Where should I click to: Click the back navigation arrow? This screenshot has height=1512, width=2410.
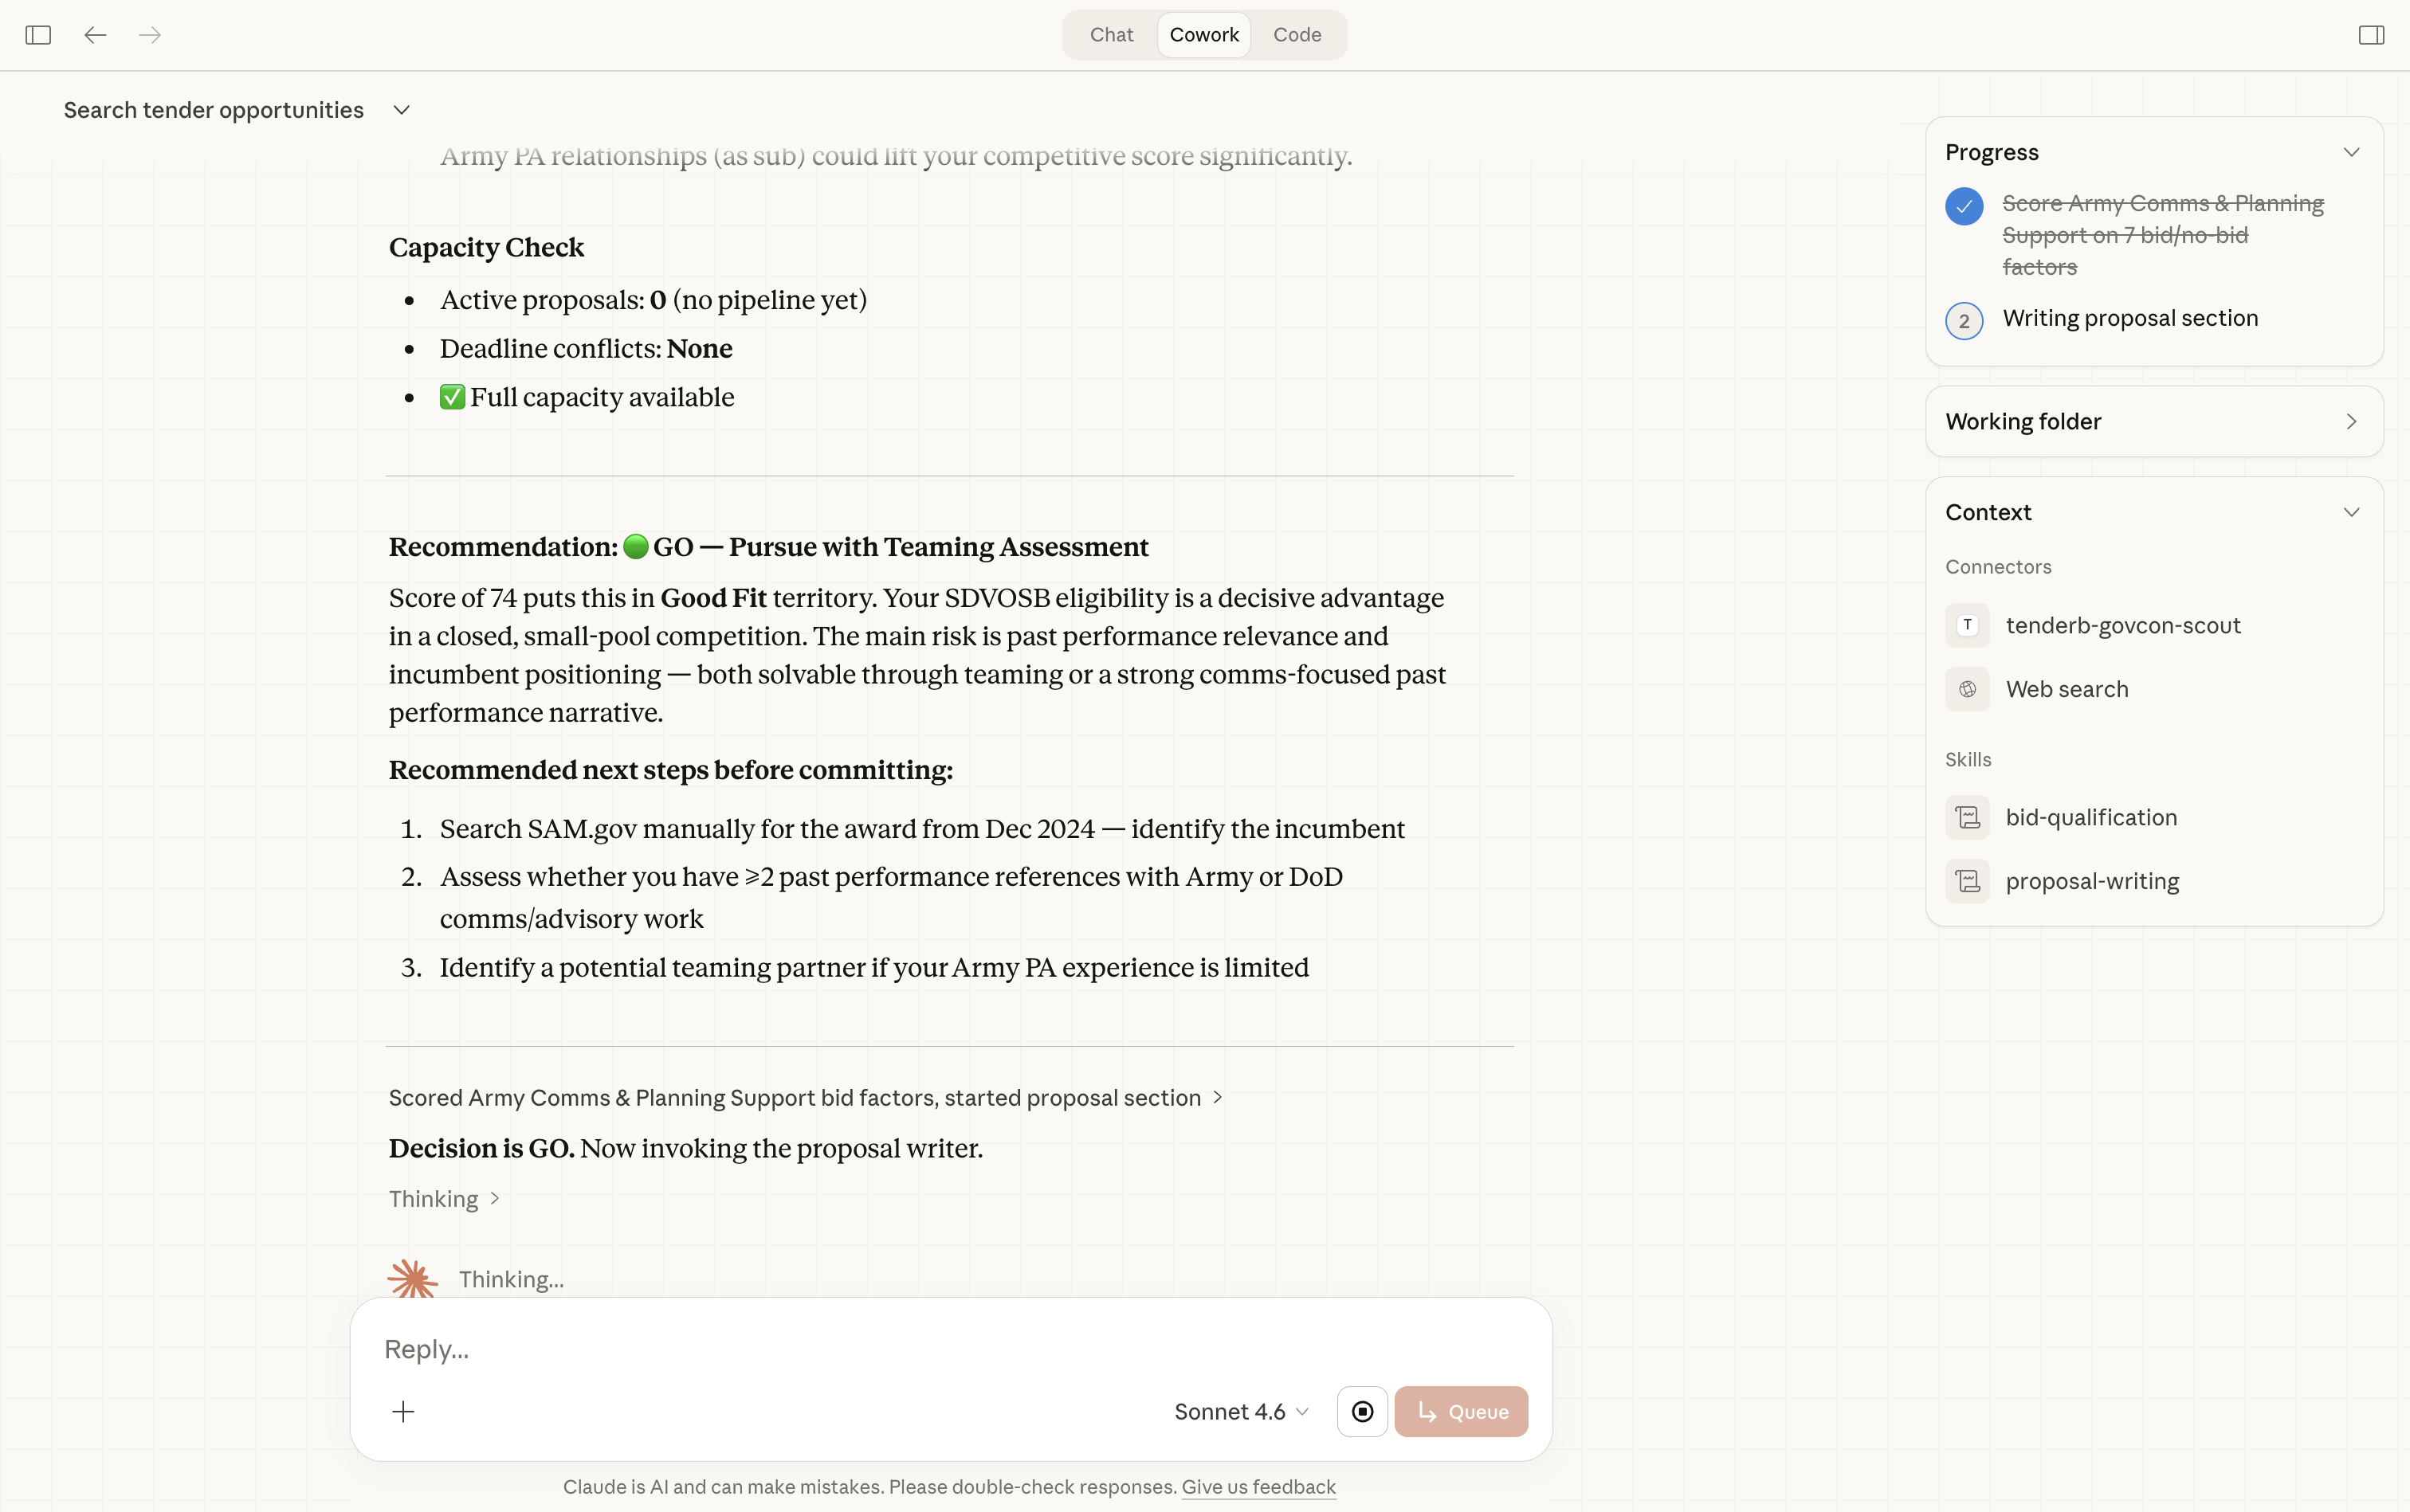coord(95,34)
